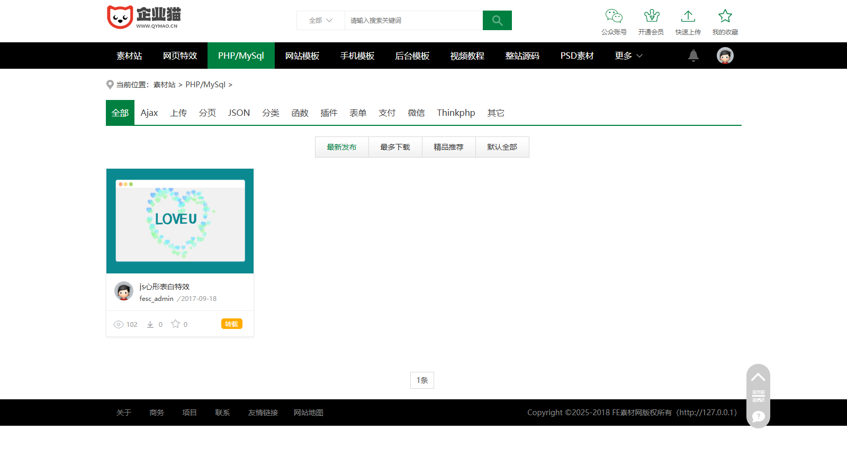Activate the 最多下载 sorting option
This screenshot has height=476, width=847.
395,147
